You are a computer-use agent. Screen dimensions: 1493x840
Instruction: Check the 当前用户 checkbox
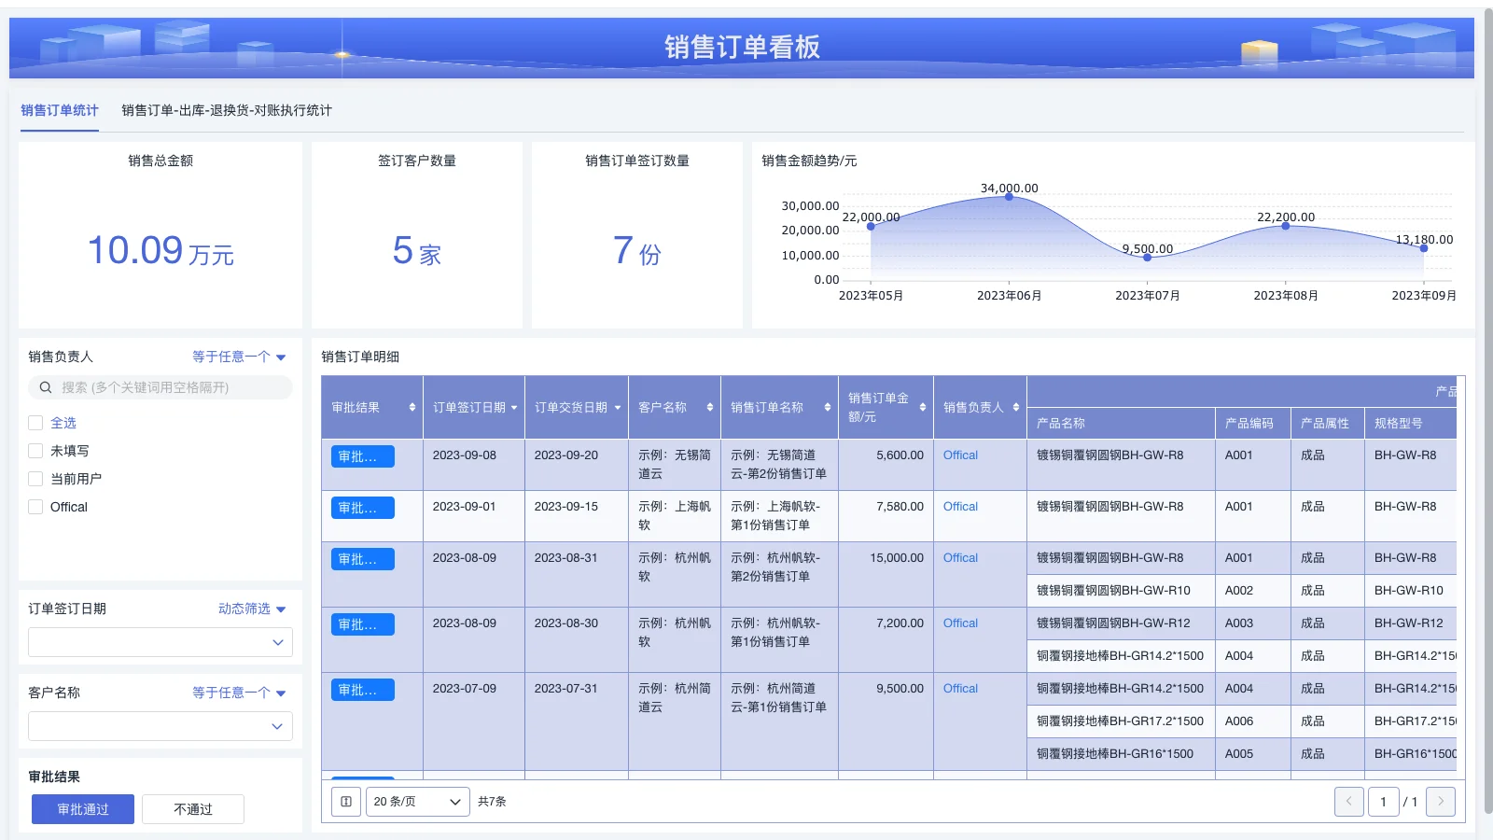[35, 479]
